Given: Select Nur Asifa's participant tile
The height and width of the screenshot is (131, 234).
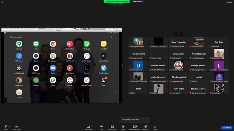Looking at the screenshot, I should [x=219, y=42].
